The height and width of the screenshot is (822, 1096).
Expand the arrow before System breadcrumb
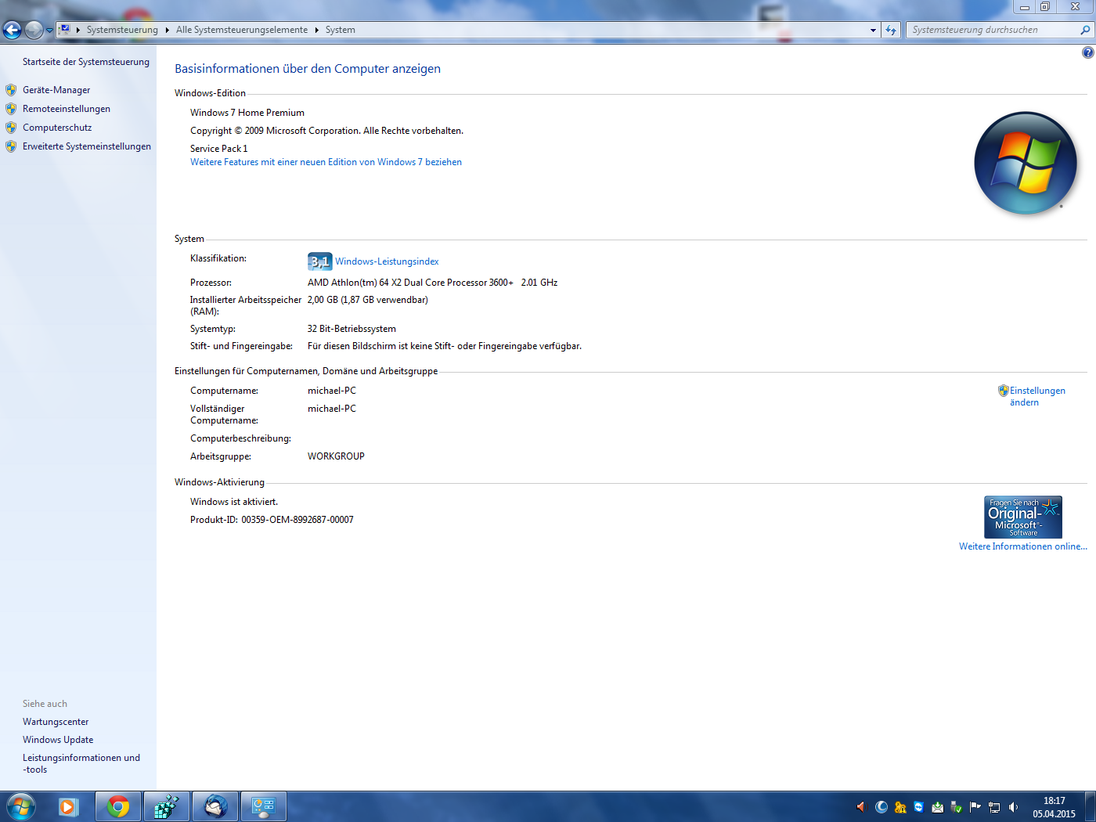(x=317, y=30)
